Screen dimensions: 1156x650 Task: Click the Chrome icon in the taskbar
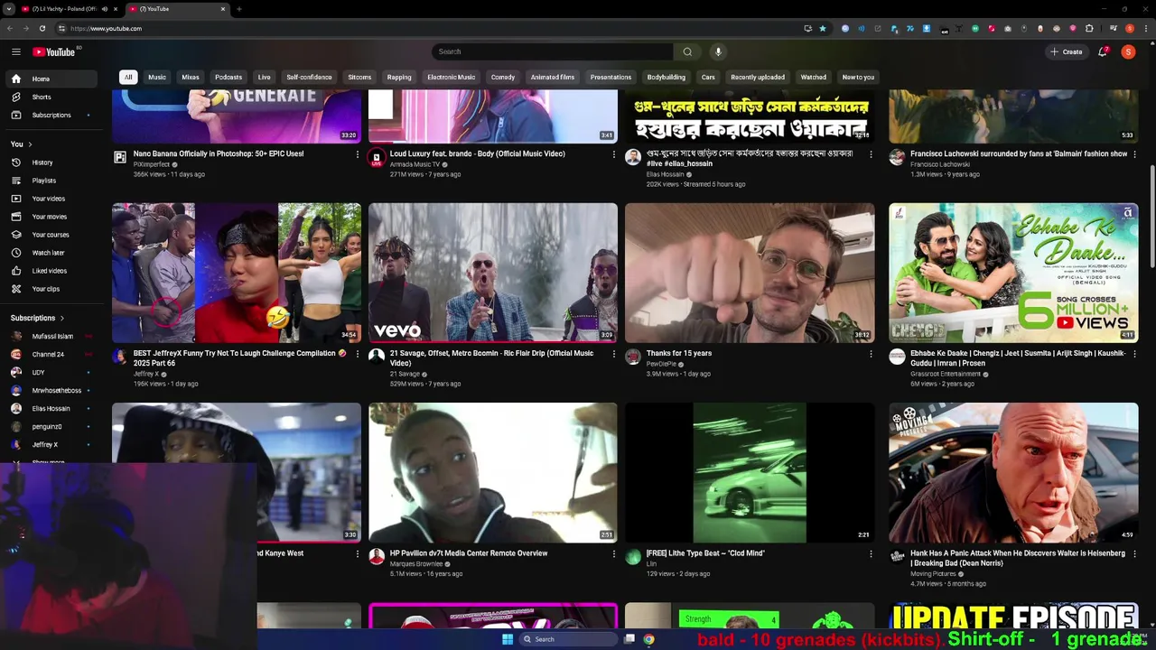(x=648, y=639)
